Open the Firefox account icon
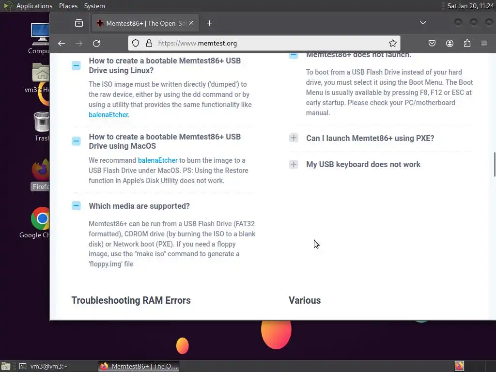The image size is (496, 372). pyautogui.click(x=449, y=43)
